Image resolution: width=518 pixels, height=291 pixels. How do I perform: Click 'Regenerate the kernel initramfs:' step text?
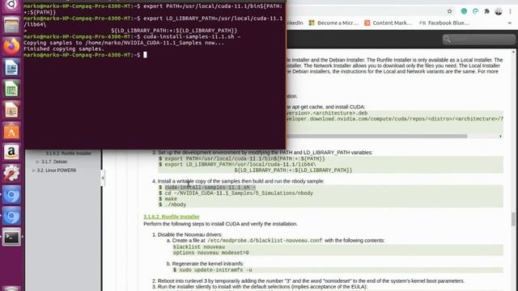pos(208,264)
